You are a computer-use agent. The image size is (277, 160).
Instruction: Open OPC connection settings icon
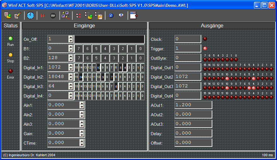65,15
